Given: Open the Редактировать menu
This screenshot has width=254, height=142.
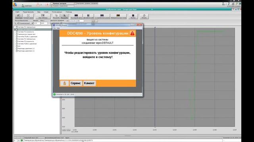Looking at the screenshot, I should (28, 12).
